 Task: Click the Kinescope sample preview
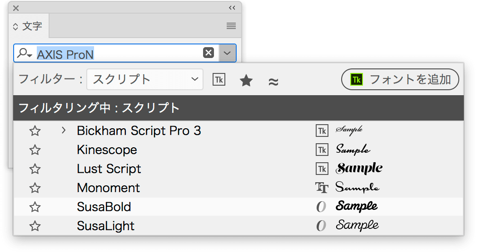point(353,149)
